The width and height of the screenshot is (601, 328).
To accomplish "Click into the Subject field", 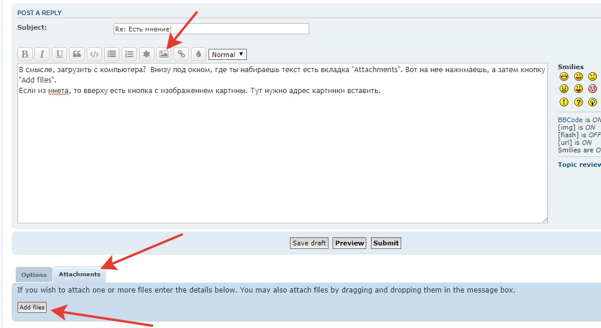I will pos(211,28).
